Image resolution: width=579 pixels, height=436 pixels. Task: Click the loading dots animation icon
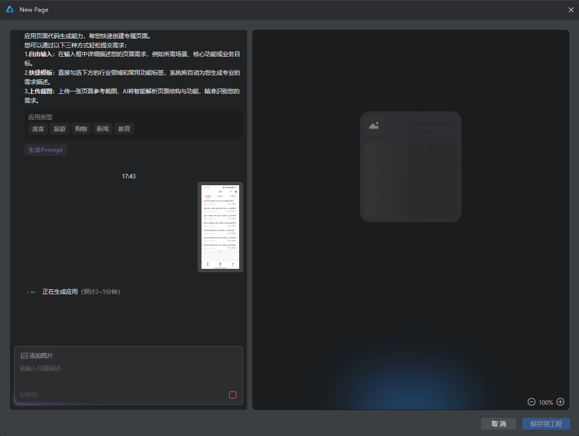(x=31, y=292)
